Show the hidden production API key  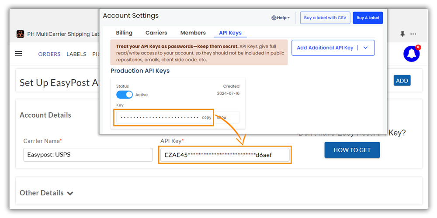click(222, 118)
